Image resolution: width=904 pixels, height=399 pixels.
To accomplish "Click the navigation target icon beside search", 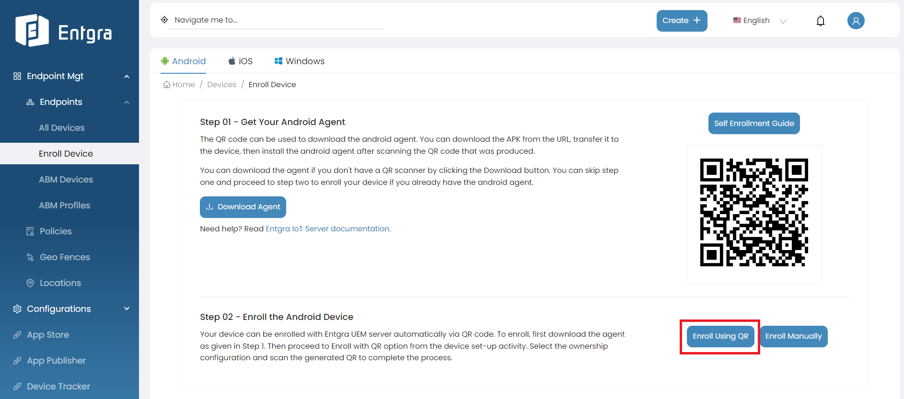I will click(x=164, y=20).
